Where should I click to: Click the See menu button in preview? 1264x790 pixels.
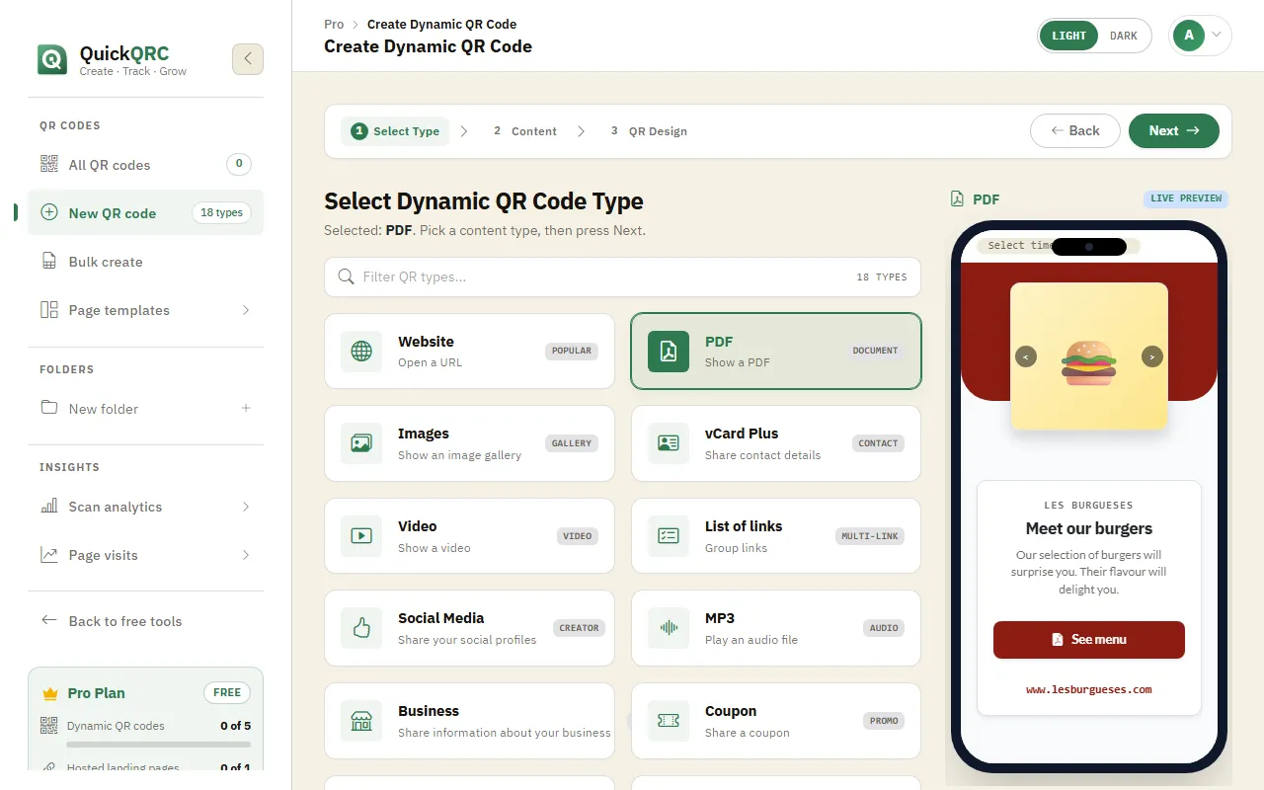tap(1089, 640)
